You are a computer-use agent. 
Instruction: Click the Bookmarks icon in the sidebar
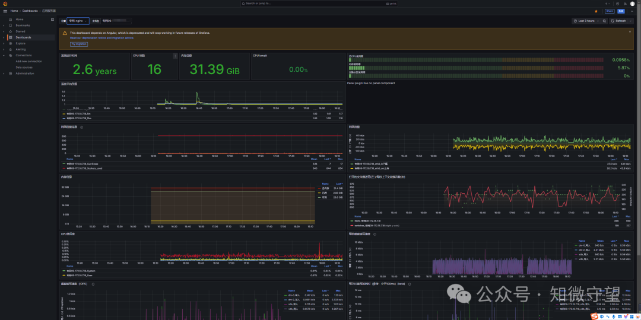(10, 25)
